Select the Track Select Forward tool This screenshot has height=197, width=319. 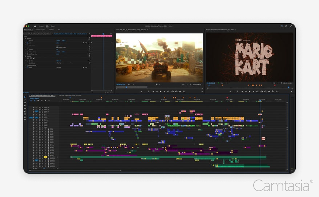(x=25, y=100)
